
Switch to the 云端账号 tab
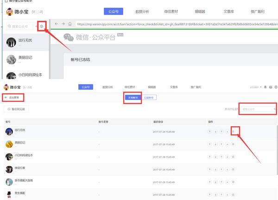coord(149,98)
